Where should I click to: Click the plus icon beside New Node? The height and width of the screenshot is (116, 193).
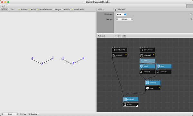tap(116, 36)
